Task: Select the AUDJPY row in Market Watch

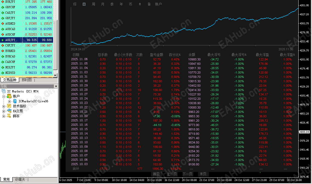Action: tap(27, 40)
